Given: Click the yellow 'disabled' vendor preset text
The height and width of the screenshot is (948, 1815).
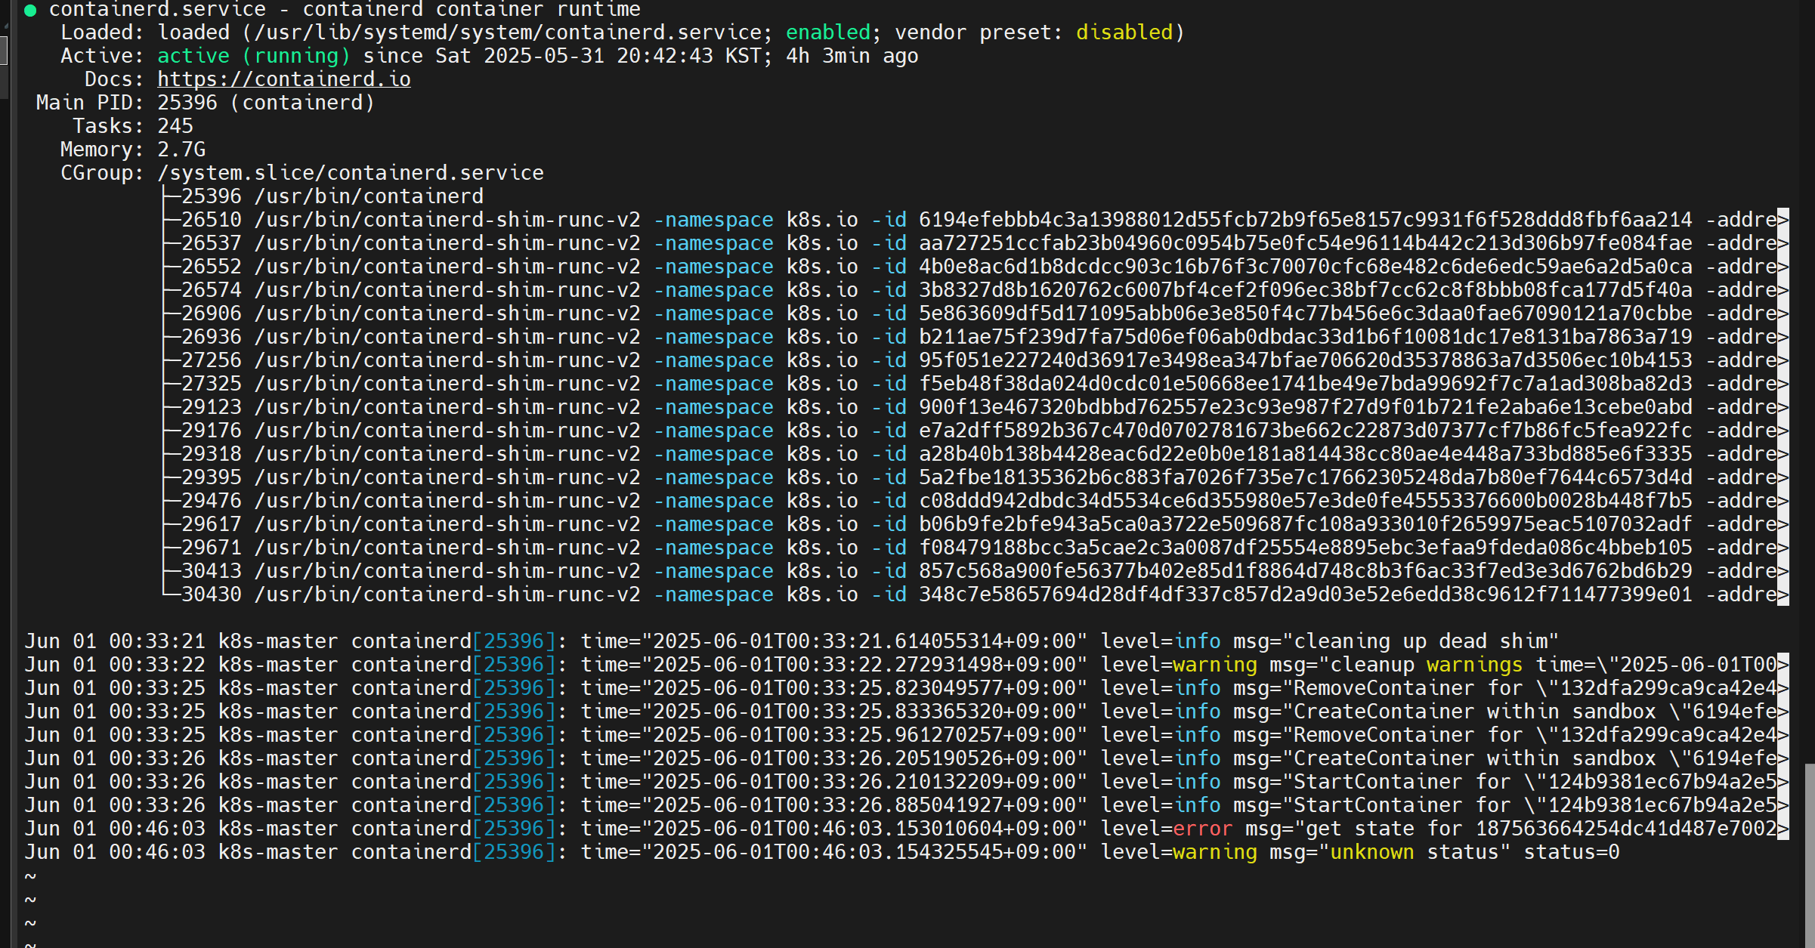Looking at the screenshot, I should (x=1124, y=32).
